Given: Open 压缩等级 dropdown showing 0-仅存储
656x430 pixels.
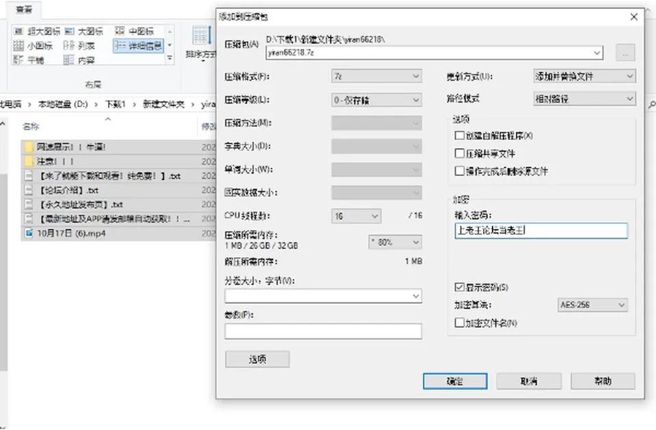Looking at the screenshot, I should tap(377, 100).
